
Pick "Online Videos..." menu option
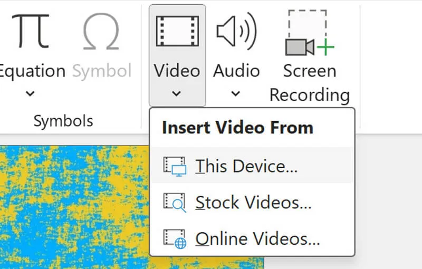257,239
